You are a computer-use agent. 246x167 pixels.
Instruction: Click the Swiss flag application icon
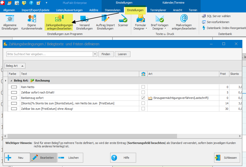(3, 3)
